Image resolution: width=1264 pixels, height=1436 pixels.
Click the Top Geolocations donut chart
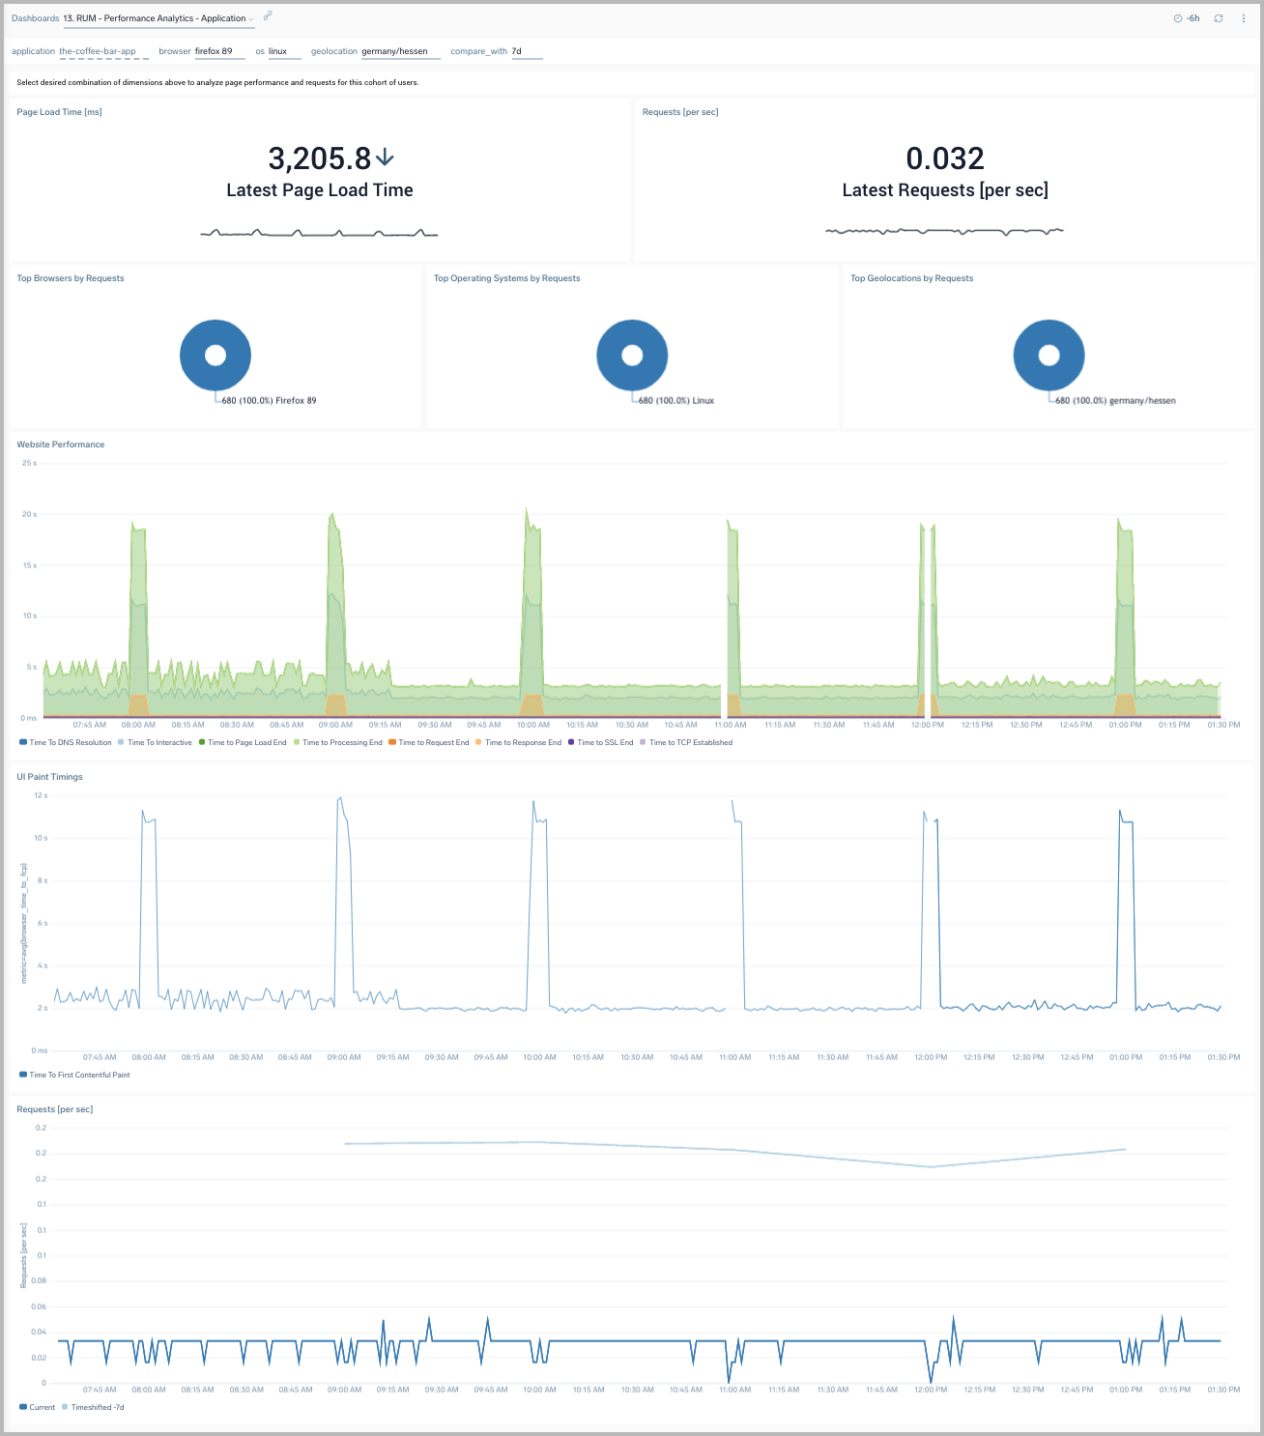[x=1049, y=355]
